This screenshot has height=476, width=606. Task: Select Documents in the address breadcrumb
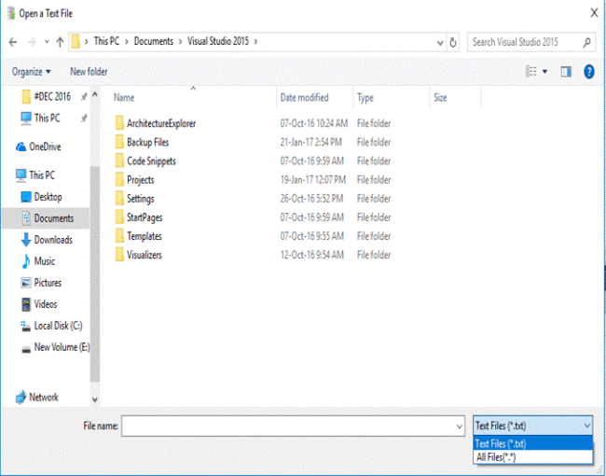[x=154, y=41]
